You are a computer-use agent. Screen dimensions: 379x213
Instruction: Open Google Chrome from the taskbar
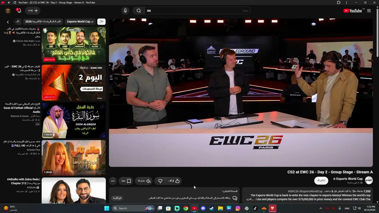pos(186,208)
